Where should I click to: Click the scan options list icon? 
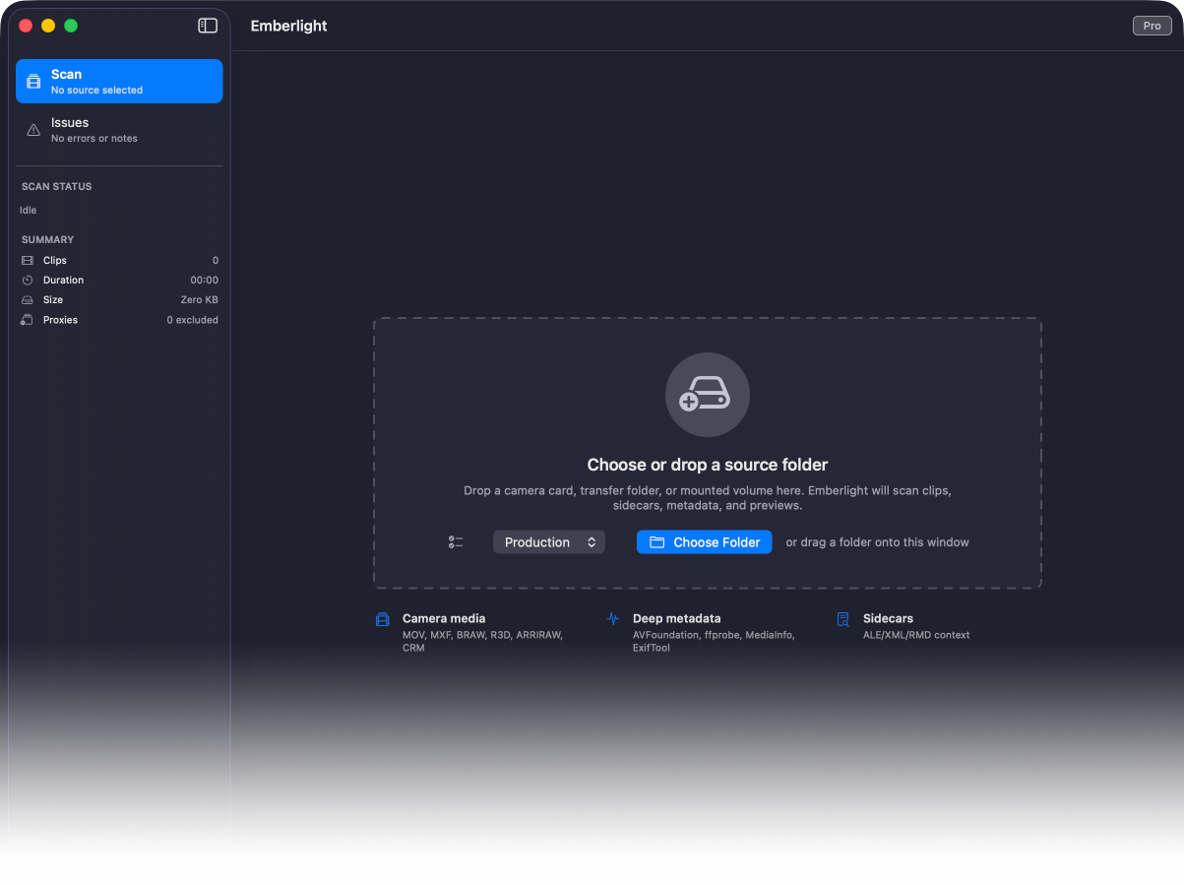tap(456, 542)
